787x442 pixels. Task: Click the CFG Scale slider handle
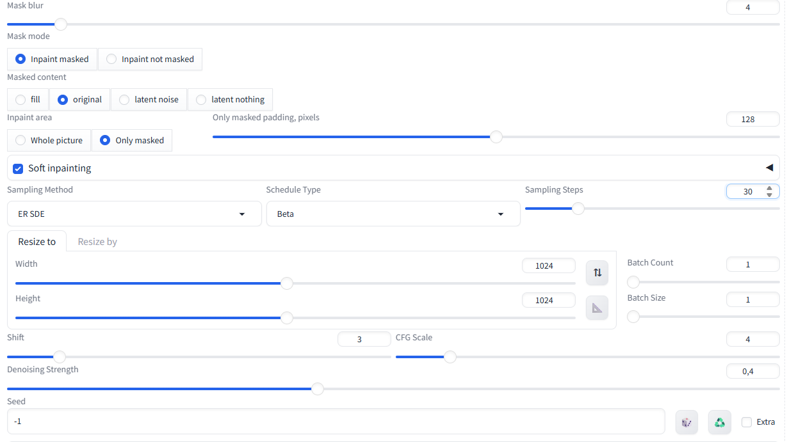[x=450, y=356]
